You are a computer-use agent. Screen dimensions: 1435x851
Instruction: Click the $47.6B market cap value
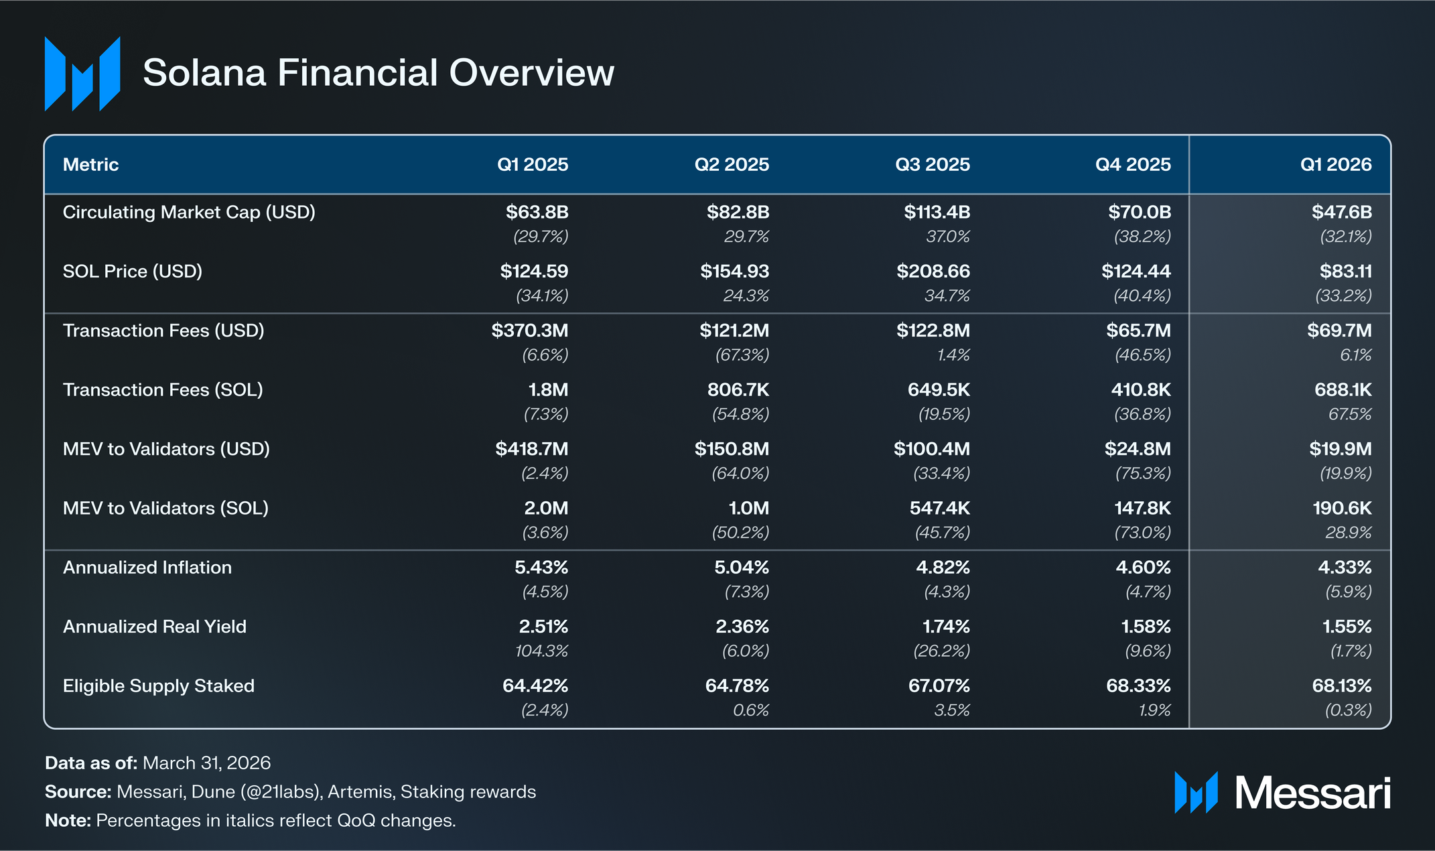[x=1342, y=212]
